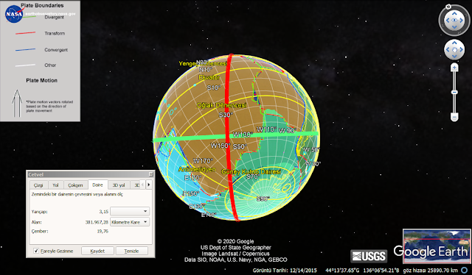This screenshot has width=472, height=275.
Task: Click the plate motion arrow symbol in legend
Action: 17,103
